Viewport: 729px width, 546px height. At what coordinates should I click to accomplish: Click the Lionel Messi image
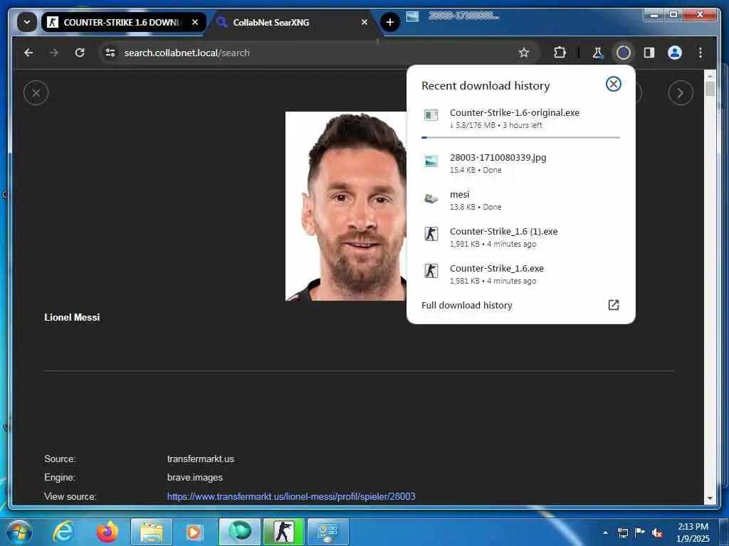click(x=345, y=206)
